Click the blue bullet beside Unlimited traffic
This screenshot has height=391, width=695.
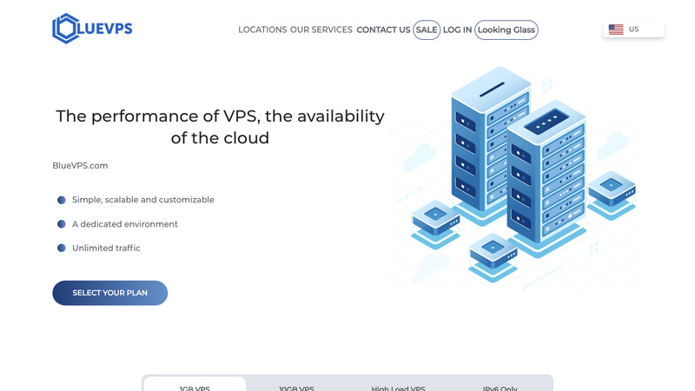(x=62, y=248)
